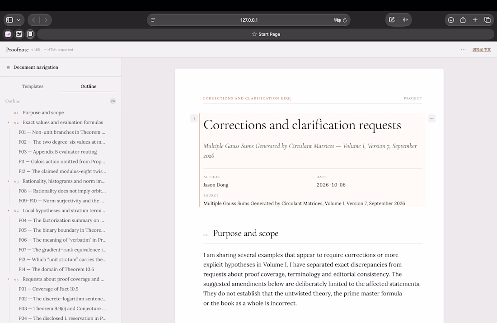
Task: Select F05 — The binary boundary outline entry
Action: coord(61,230)
